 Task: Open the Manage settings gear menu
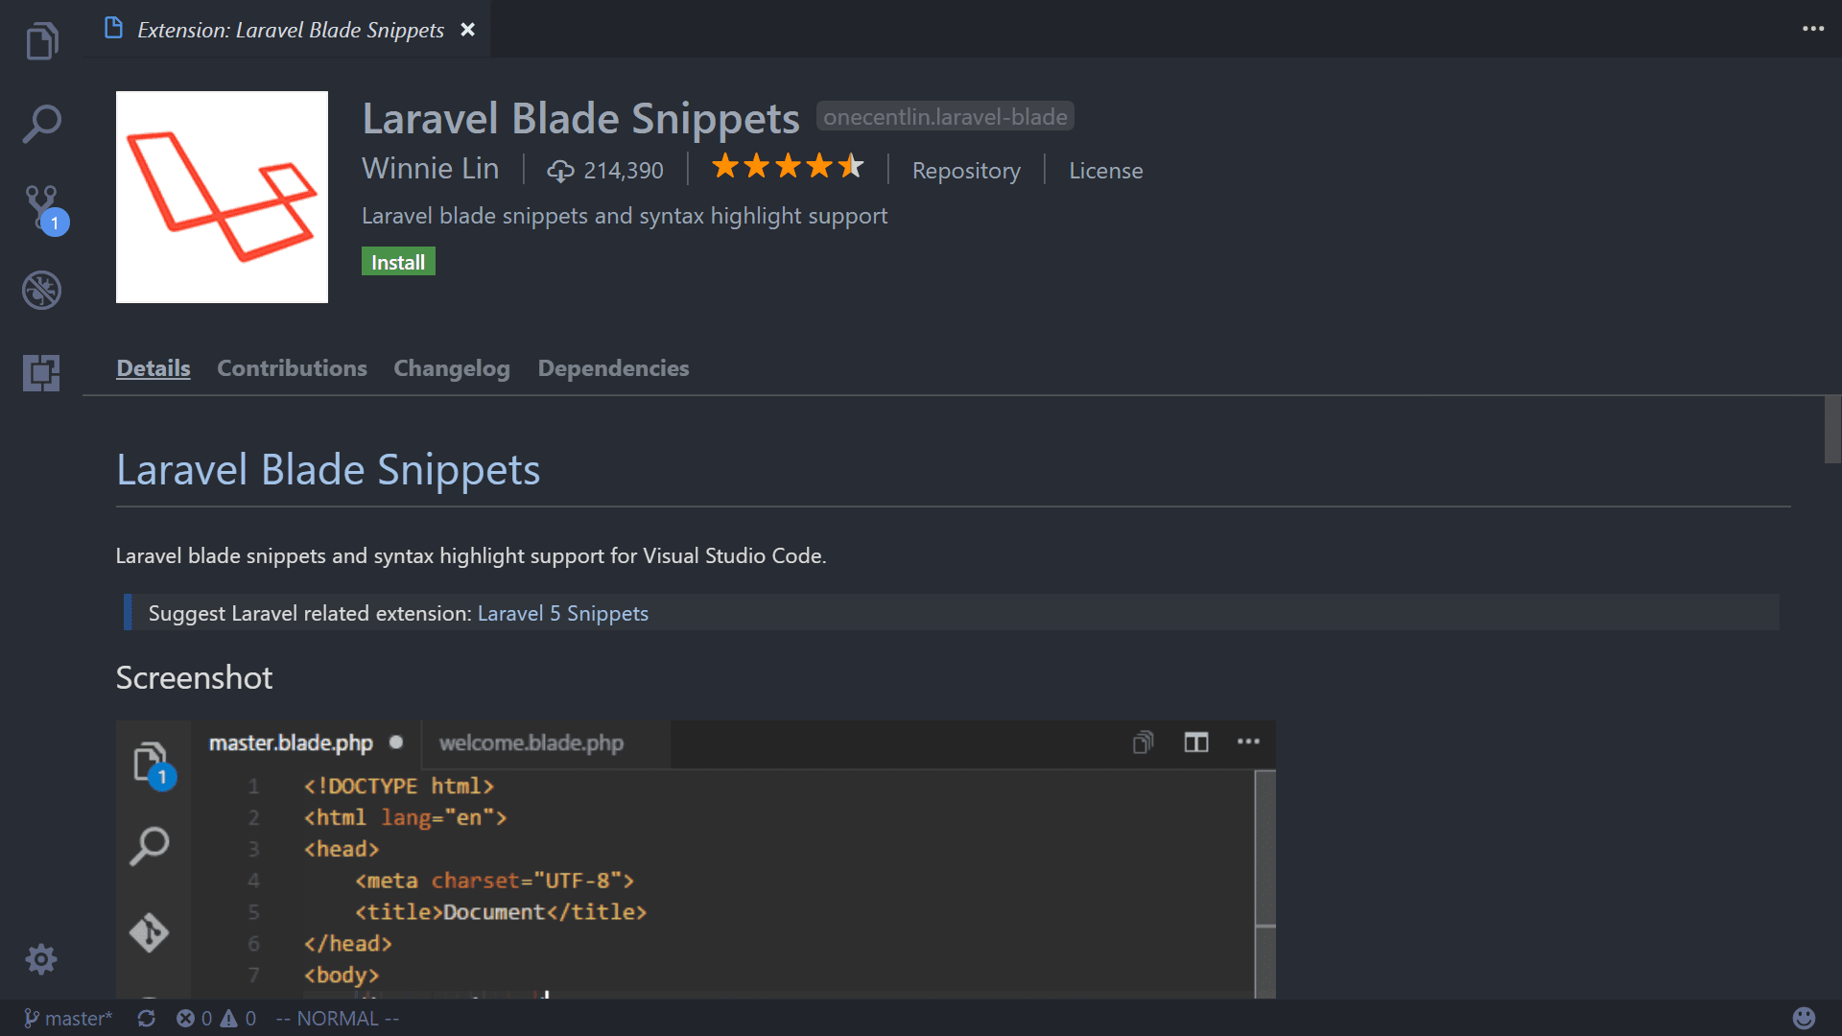[41, 958]
